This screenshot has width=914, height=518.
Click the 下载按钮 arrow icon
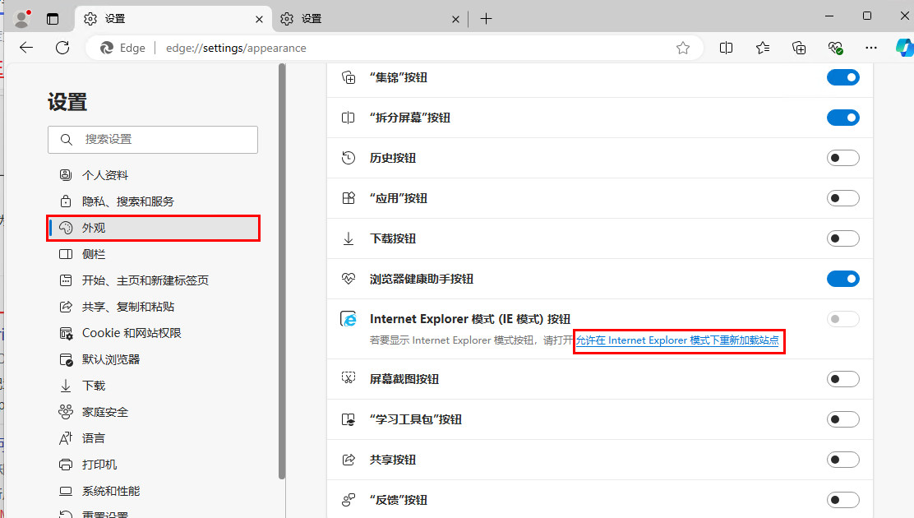pos(349,238)
